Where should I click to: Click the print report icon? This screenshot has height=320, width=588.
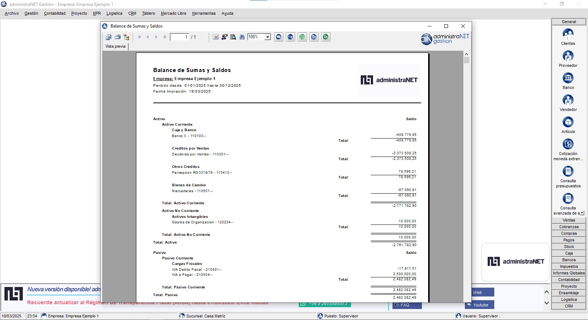tap(118, 37)
